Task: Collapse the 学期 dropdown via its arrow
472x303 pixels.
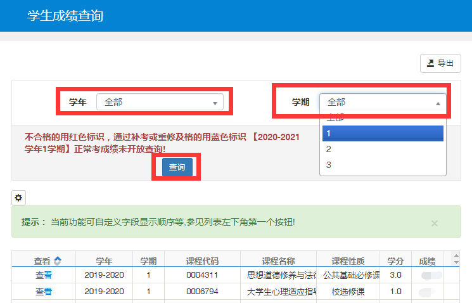Action: click(x=437, y=103)
